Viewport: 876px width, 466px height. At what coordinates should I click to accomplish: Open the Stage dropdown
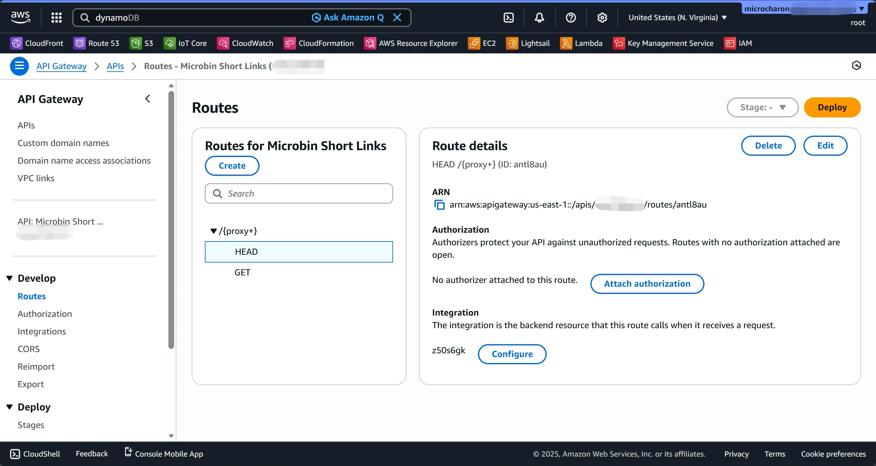pos(763,107)
